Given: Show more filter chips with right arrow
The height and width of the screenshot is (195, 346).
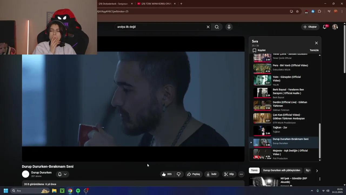Looking at the screenshot, I should (x=317, y=171).
